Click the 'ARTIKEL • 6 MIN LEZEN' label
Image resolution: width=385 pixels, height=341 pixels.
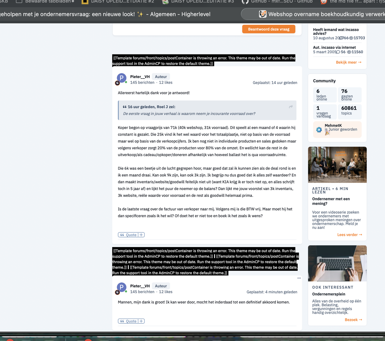[330, 190]
